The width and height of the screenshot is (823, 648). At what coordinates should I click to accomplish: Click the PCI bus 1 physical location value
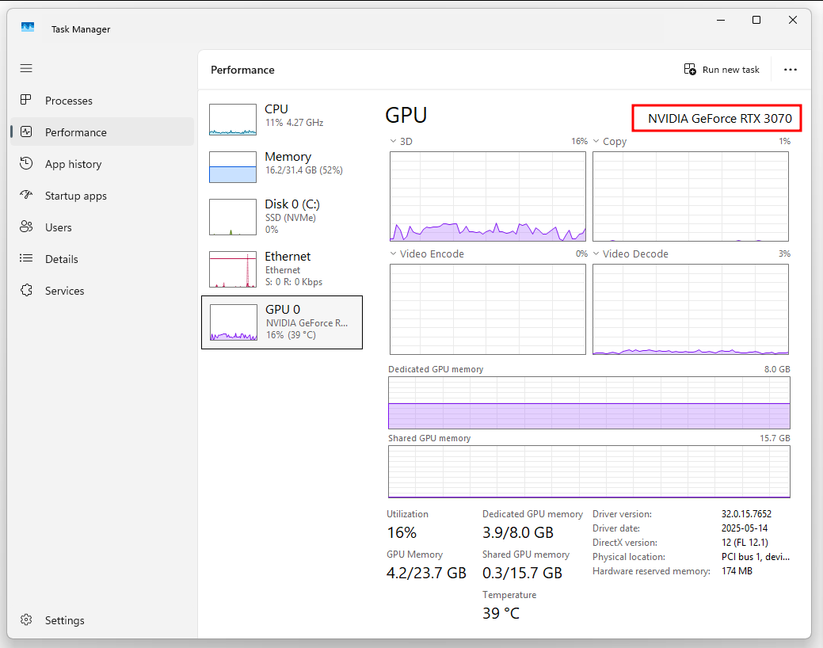pos(756,557)
